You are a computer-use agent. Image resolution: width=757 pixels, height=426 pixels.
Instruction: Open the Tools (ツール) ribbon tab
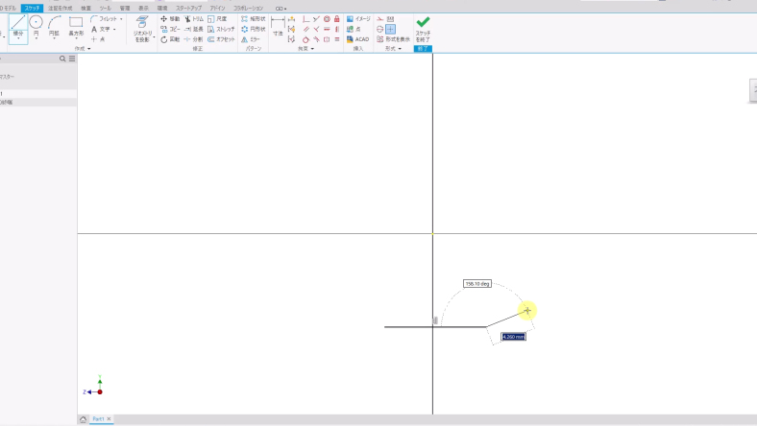[105, 8]
